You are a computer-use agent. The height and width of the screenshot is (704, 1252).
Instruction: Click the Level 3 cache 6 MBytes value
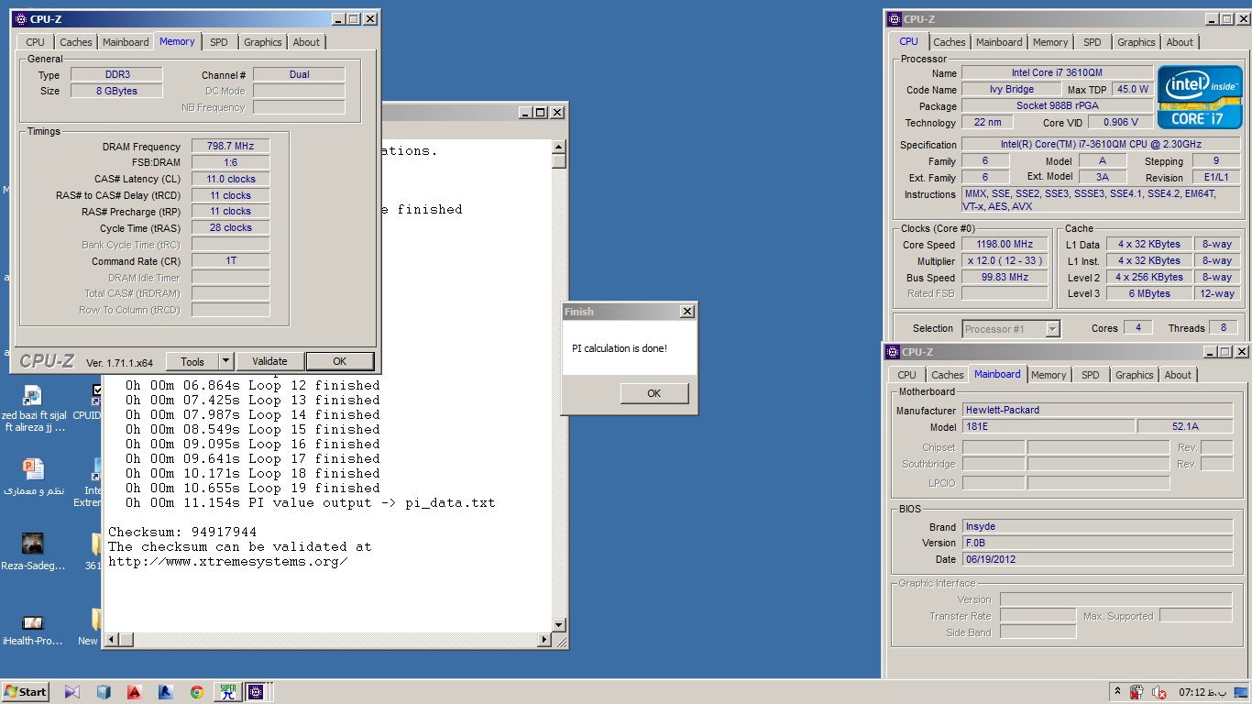(1148, 293)
